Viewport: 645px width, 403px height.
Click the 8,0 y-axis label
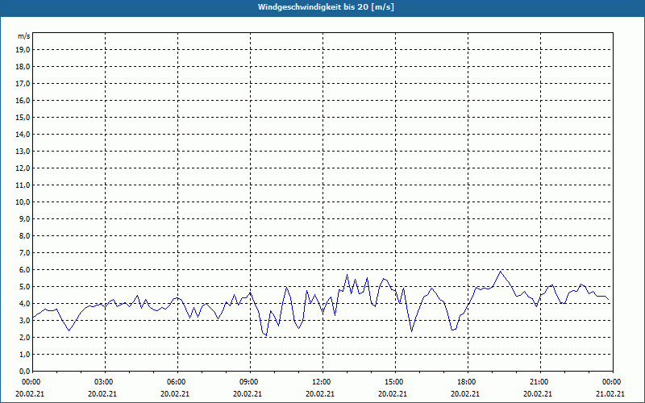click(x=24, y=235)
